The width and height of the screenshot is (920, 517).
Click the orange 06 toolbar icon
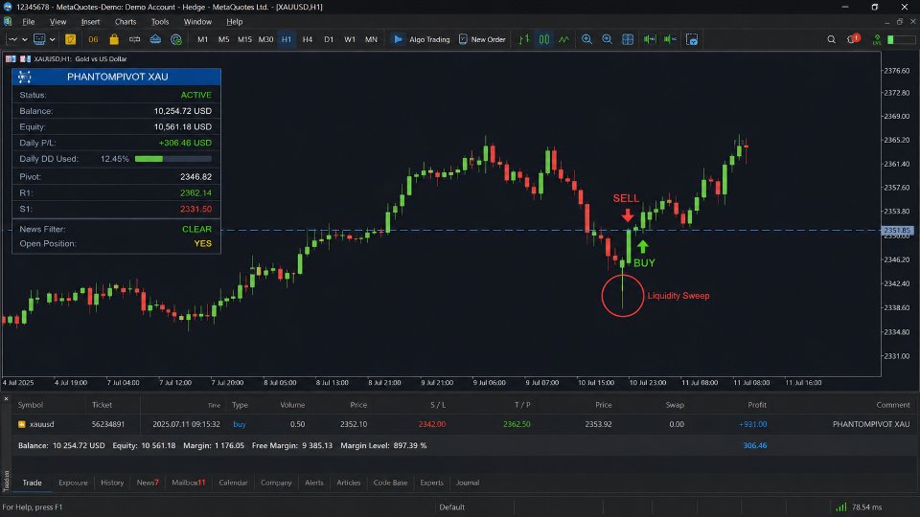[x=93, y=39]
